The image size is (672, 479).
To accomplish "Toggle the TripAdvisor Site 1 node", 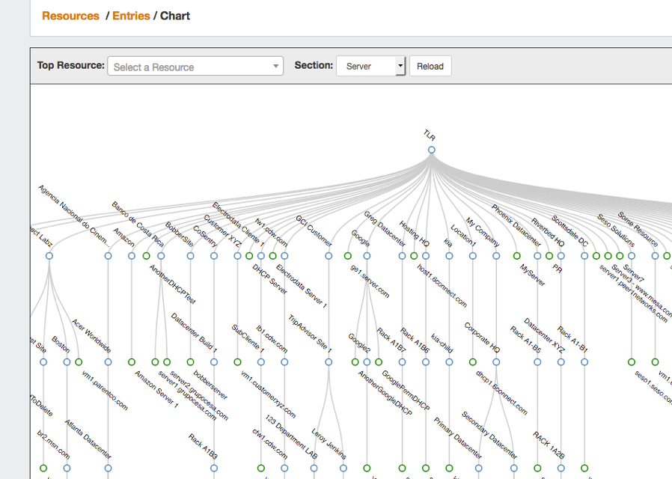I will (329, 362).
